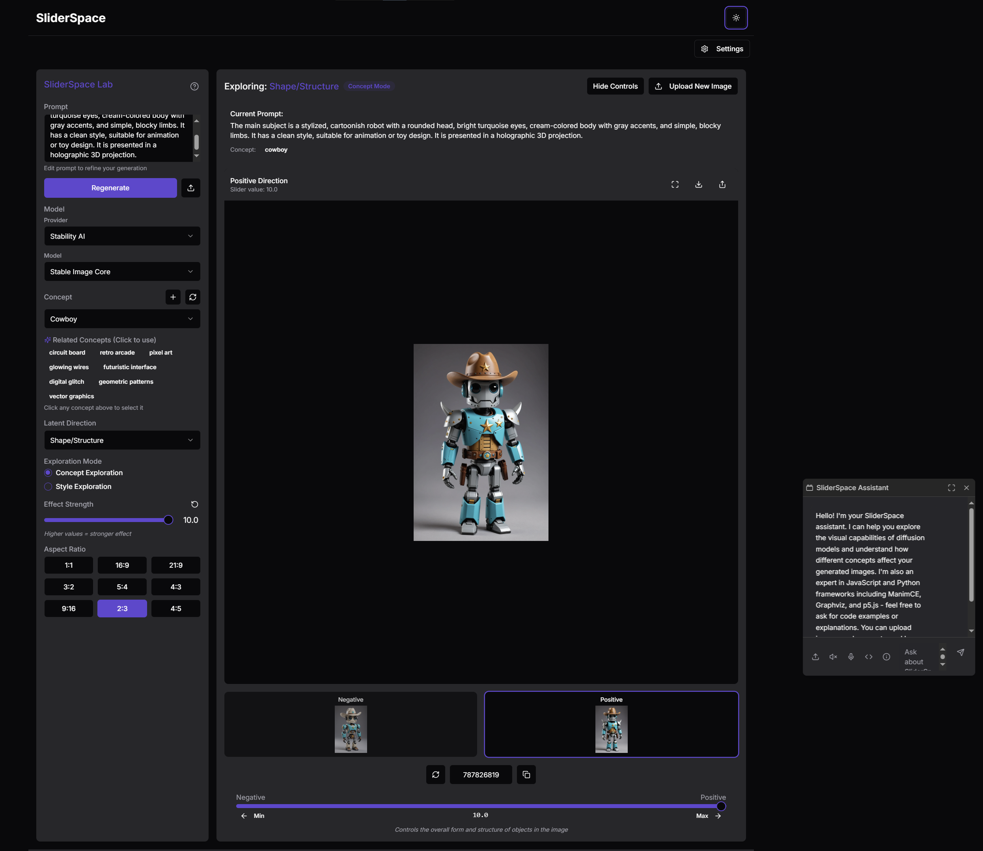Open the image in fullscreen view
The height and width of the screenshot is (851, 983).
[675, 184]
